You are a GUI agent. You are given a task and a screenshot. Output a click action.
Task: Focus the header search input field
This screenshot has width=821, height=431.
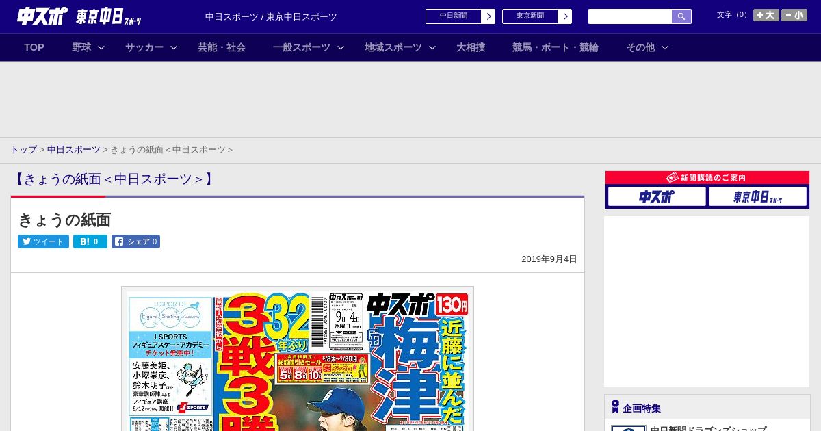pyautogui.click(x=630, y=16)
